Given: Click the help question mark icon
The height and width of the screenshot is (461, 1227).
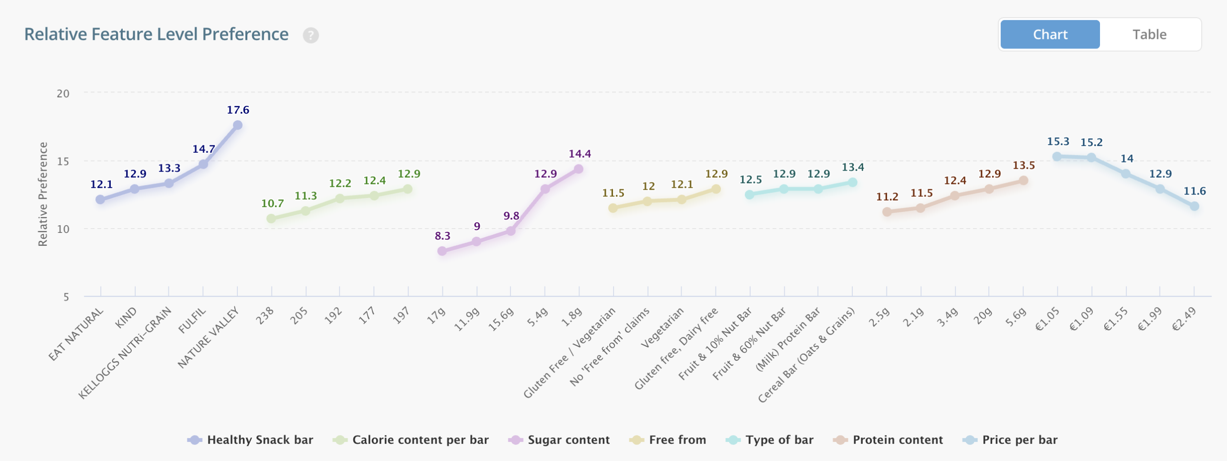Looking at the screenshot, I should [311, 35].
